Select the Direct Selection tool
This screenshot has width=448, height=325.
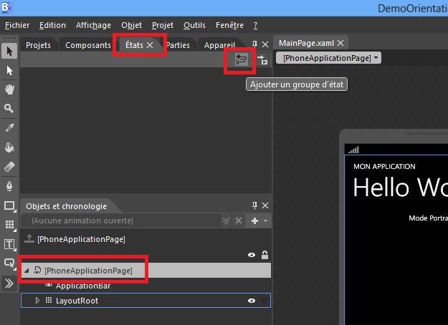[10, 70]
